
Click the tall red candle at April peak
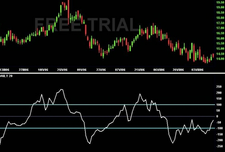68,12
